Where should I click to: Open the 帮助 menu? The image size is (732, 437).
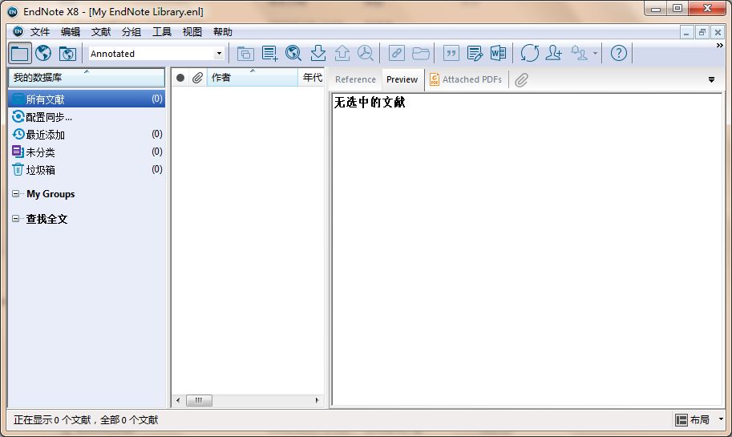[223, 32]
